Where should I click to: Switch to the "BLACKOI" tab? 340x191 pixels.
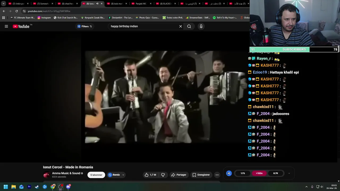click(166, 4)
